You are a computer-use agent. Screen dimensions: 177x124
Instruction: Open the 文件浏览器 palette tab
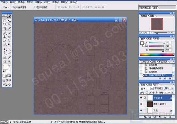click(145, 8)
